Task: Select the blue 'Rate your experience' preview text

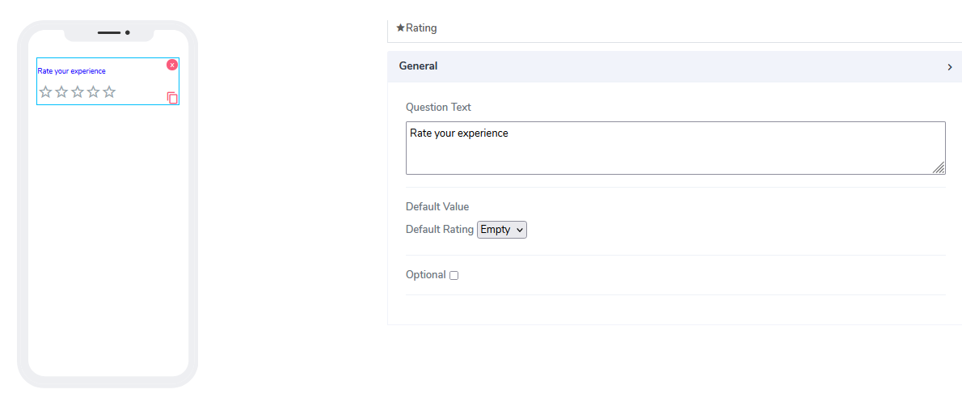Action: click(x=71, y=71)
